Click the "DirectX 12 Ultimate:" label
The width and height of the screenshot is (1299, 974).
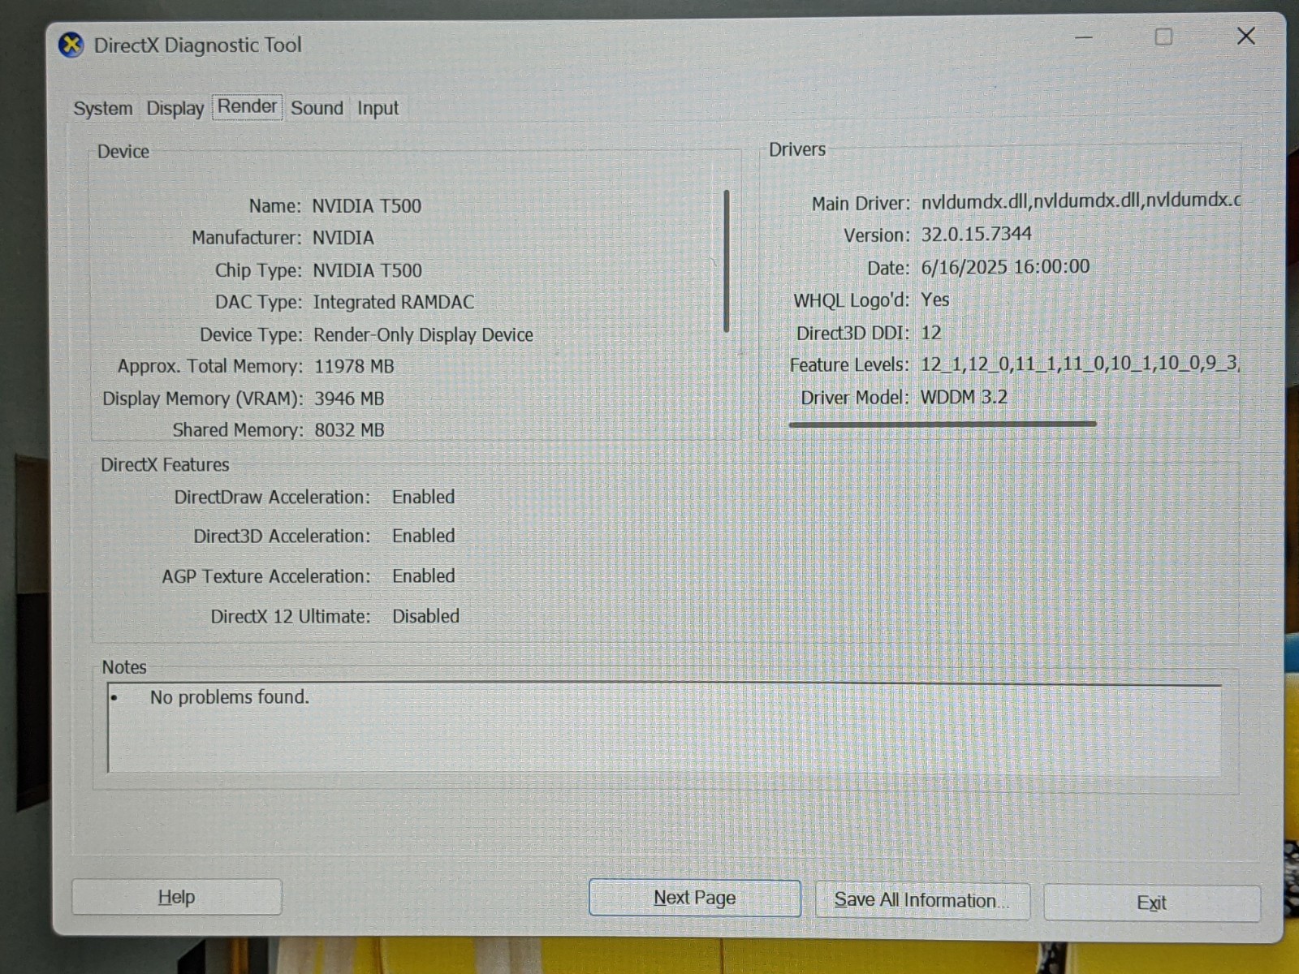(x=291, y=616)
